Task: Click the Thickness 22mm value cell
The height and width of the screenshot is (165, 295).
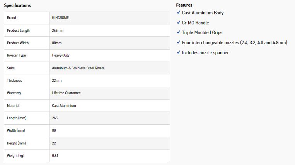Action: [109, 81]
